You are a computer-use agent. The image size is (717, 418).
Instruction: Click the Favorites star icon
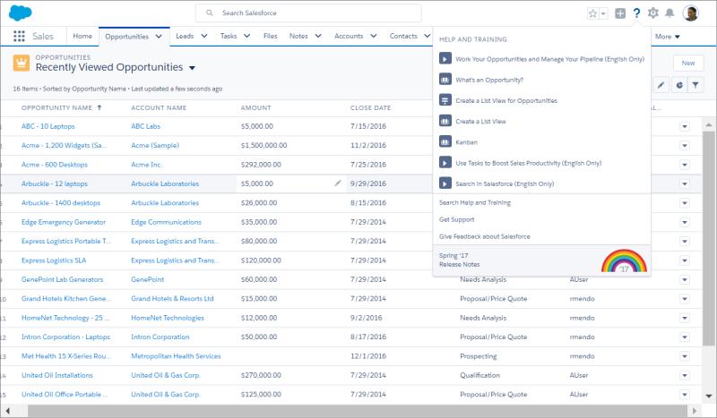(593, 13)
